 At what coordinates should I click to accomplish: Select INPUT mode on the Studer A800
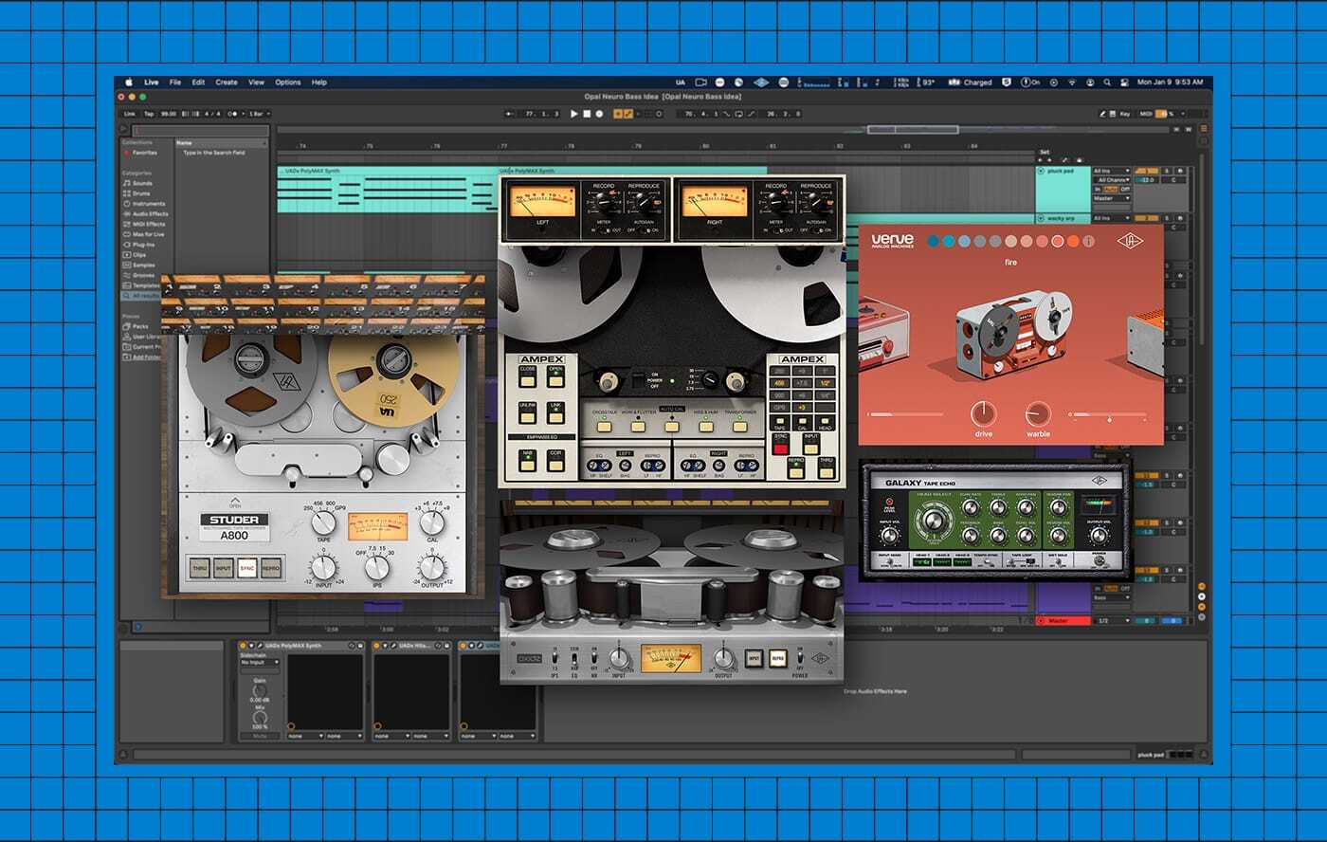point(223,568)
